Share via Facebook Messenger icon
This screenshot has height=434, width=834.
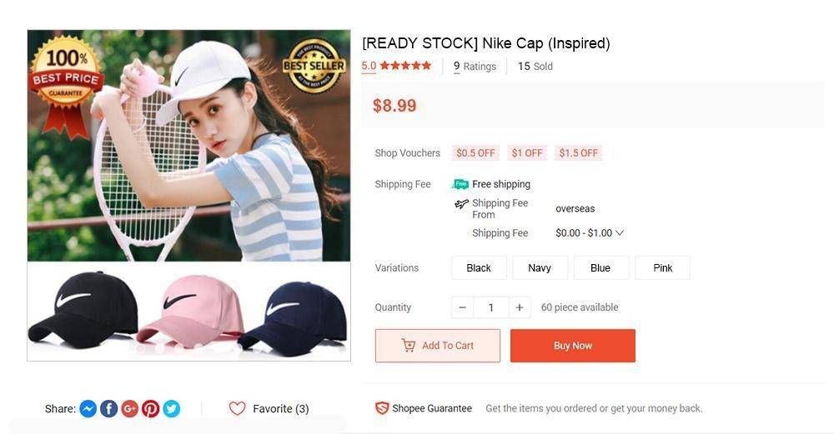click(88, 408)
